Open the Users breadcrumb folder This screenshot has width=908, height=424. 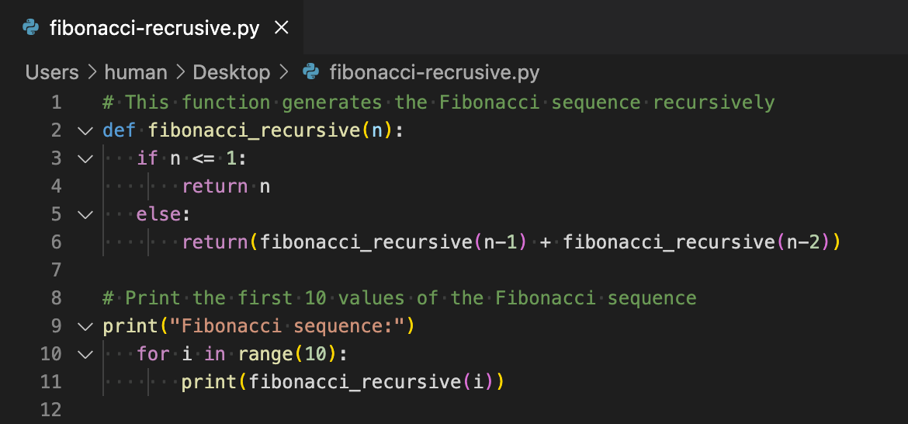pyautogui.click(x=52, y=72)
